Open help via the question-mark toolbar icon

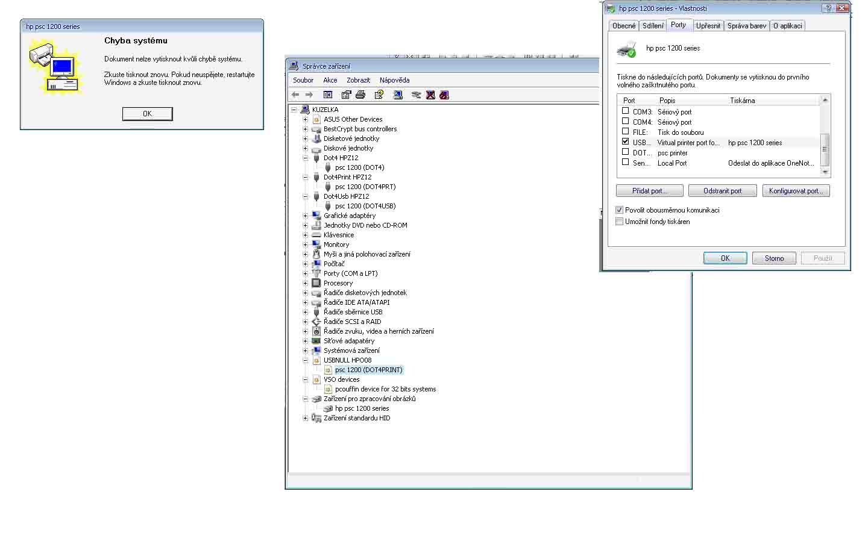click(x=379, y=95)
